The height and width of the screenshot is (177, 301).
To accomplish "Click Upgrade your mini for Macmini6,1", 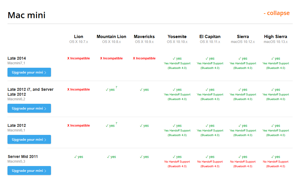I will pos(29,140).
